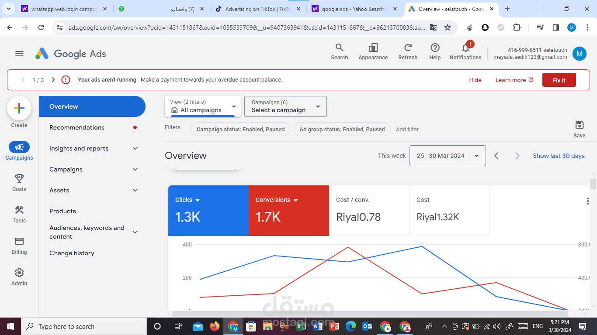Open the Chrome Extensions puzzle icon

point(517,27)
